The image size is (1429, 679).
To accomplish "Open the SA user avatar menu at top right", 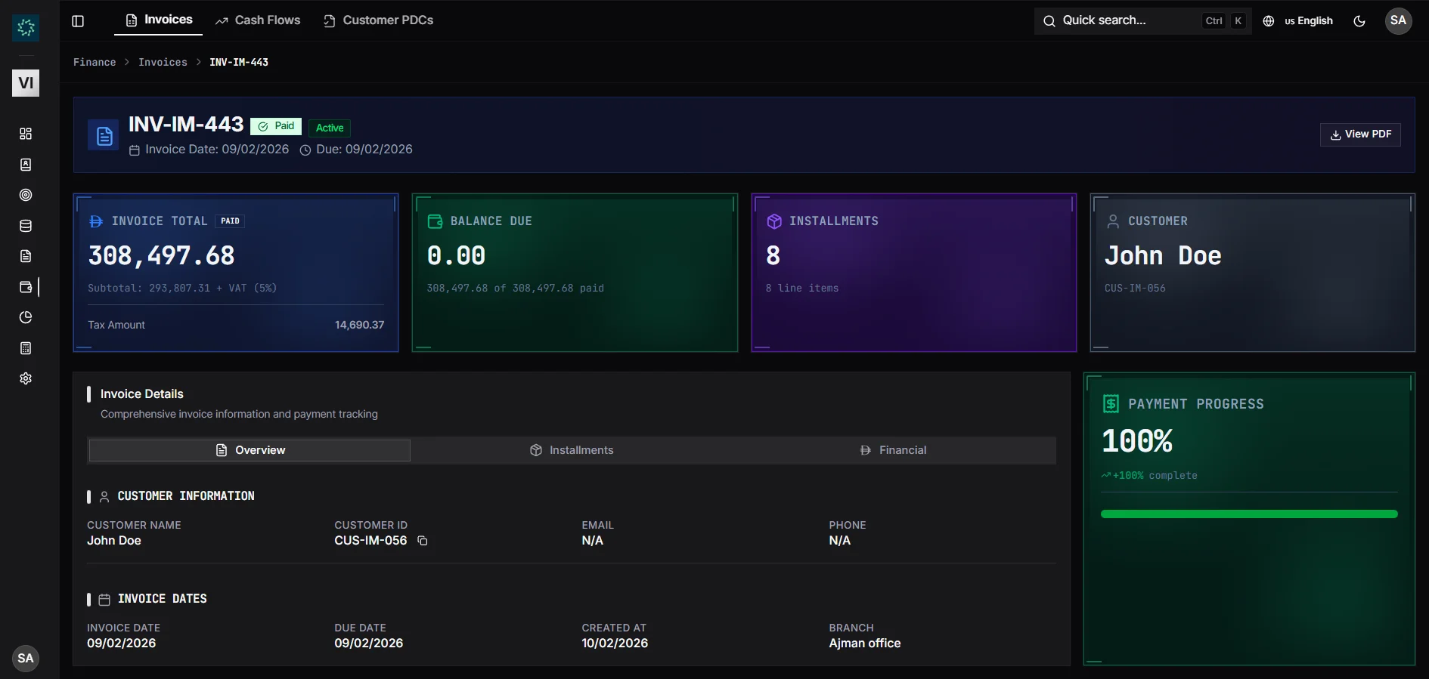I will point(1398,20).
